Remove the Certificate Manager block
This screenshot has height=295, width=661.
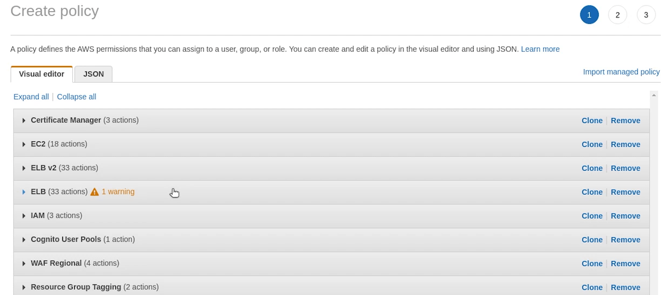625,121
